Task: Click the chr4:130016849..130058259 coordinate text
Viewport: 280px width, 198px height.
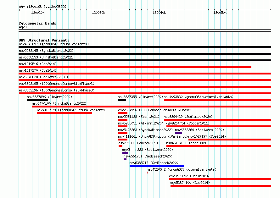Action: [x=42, y=7]
